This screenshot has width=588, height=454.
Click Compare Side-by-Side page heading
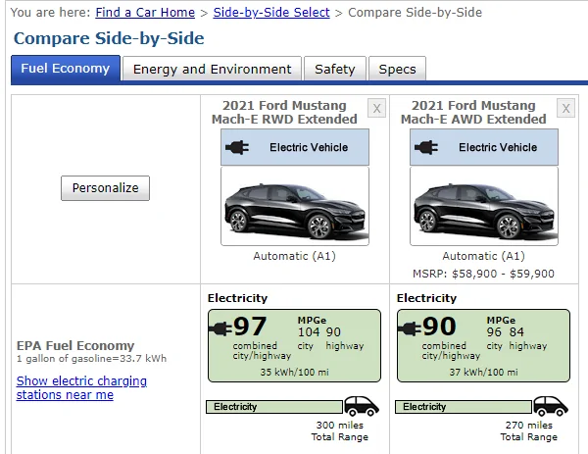click(x=109, y=38)
